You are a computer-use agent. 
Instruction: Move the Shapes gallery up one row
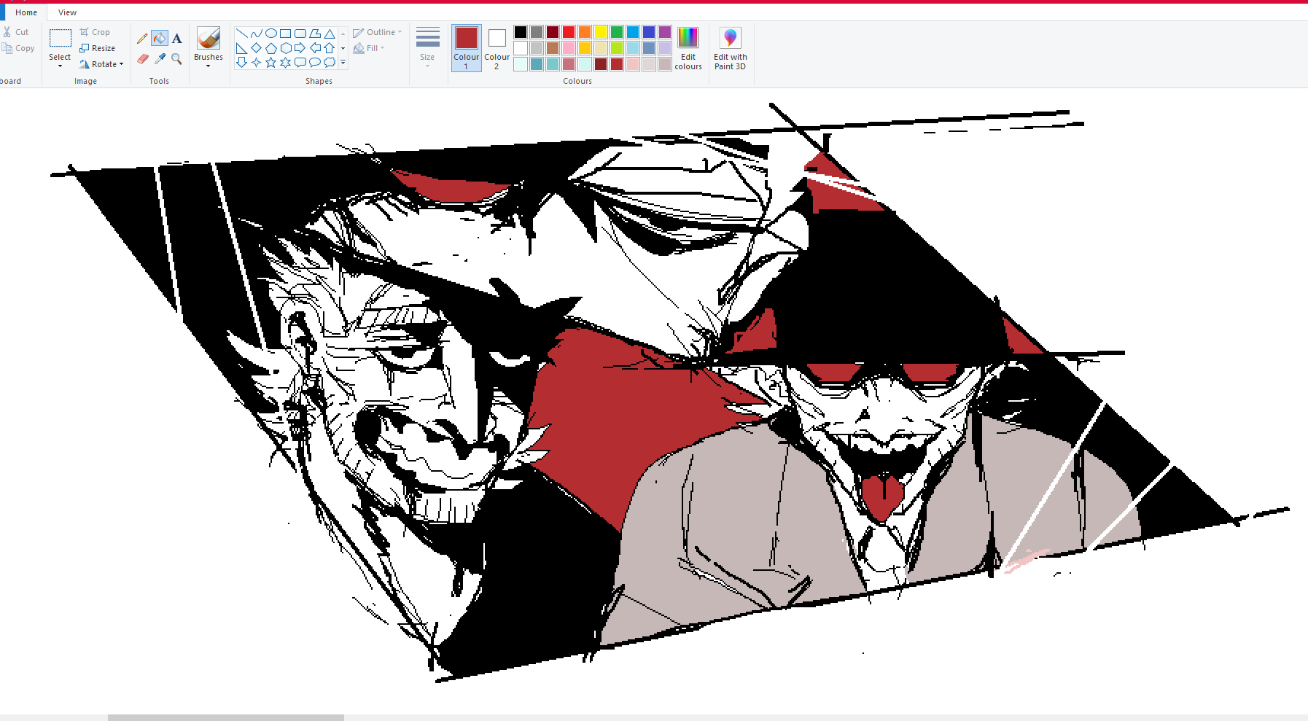pos(343,34)
